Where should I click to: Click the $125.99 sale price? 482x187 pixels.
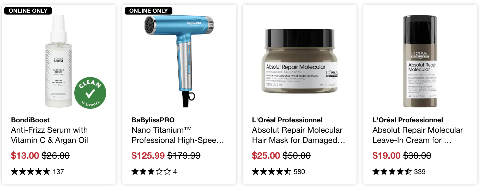tap(148, 156)
